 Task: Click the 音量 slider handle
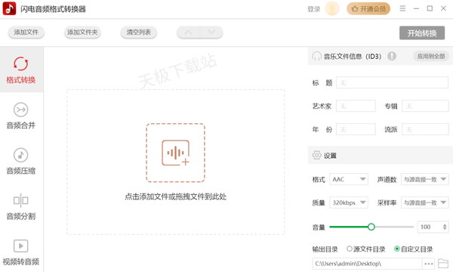click(371, 227)
